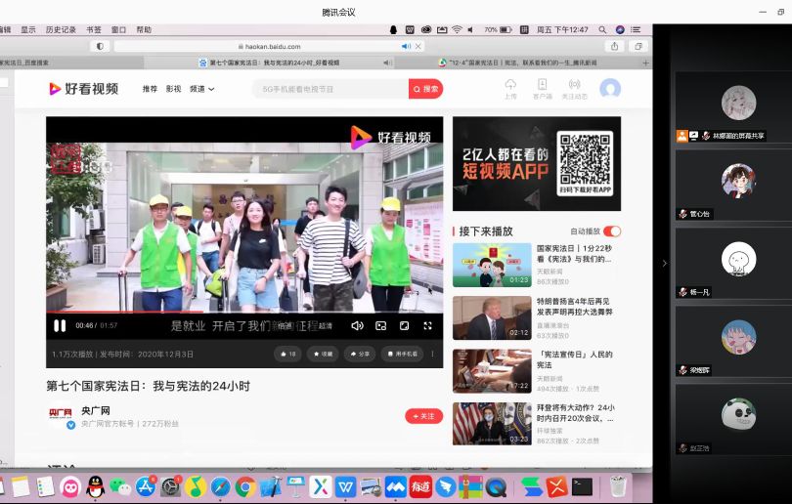Open the user avatar profile icon
792x504 pixels.
pos(610,89)
